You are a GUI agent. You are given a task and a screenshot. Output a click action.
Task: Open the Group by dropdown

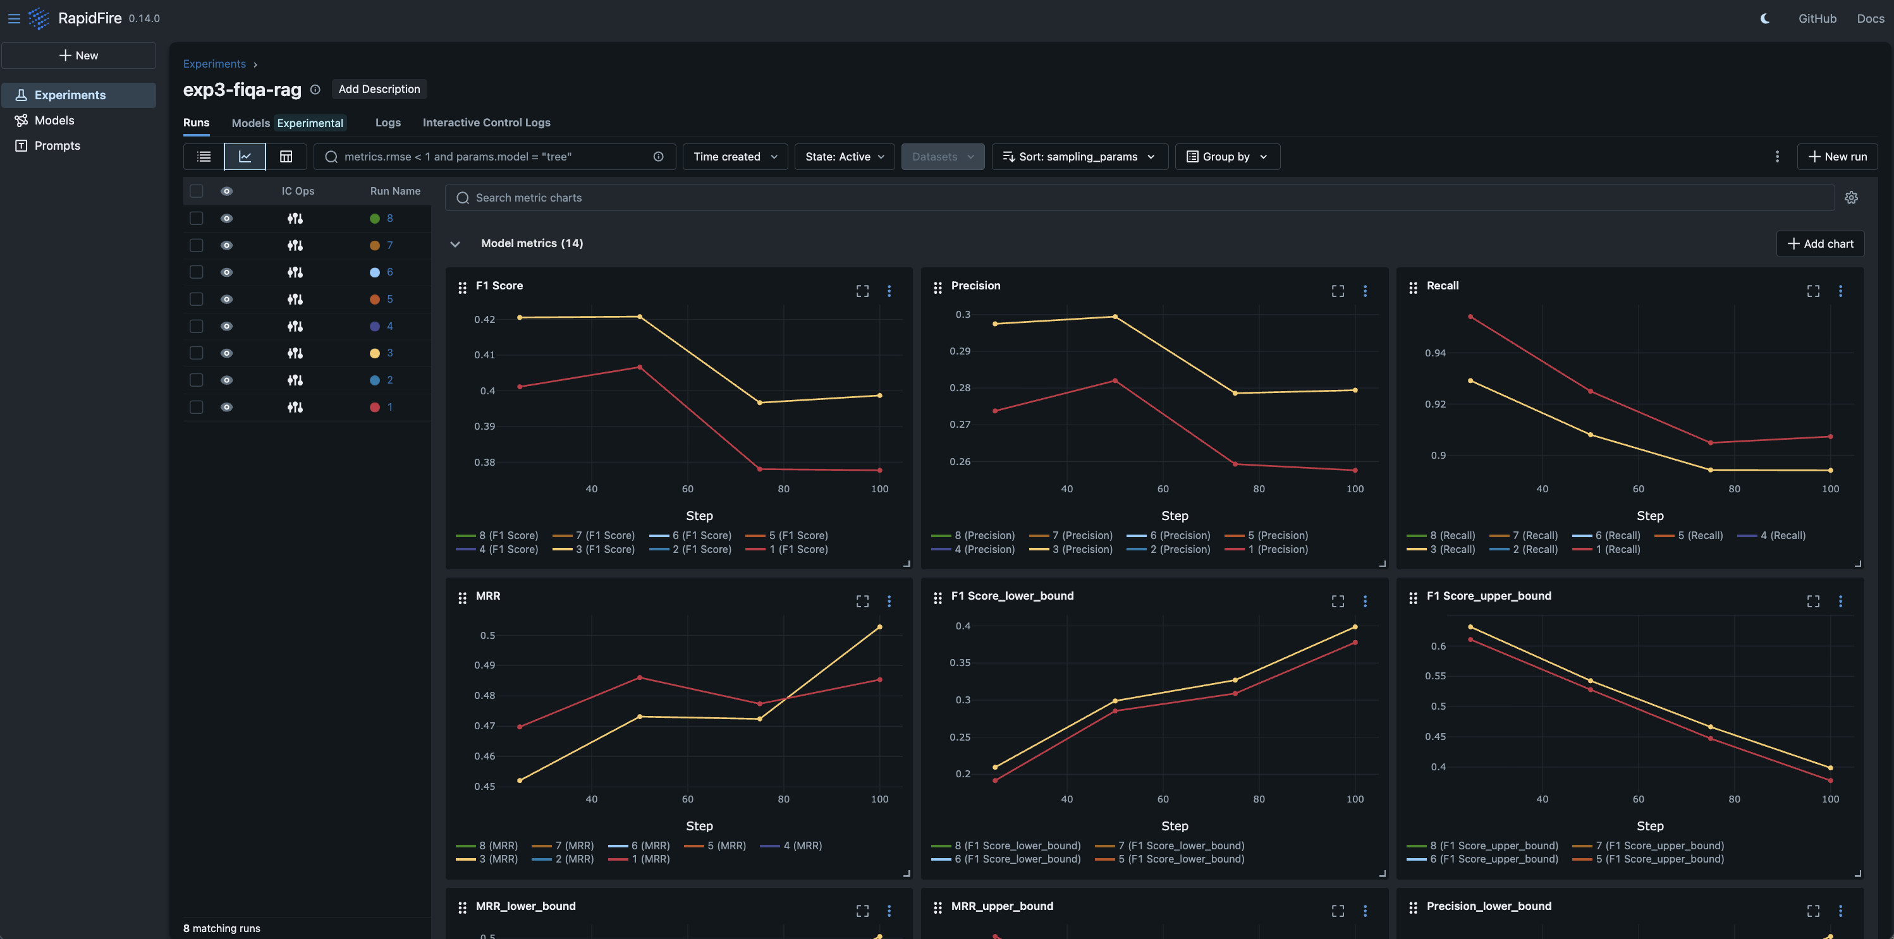coord(1226,156)
